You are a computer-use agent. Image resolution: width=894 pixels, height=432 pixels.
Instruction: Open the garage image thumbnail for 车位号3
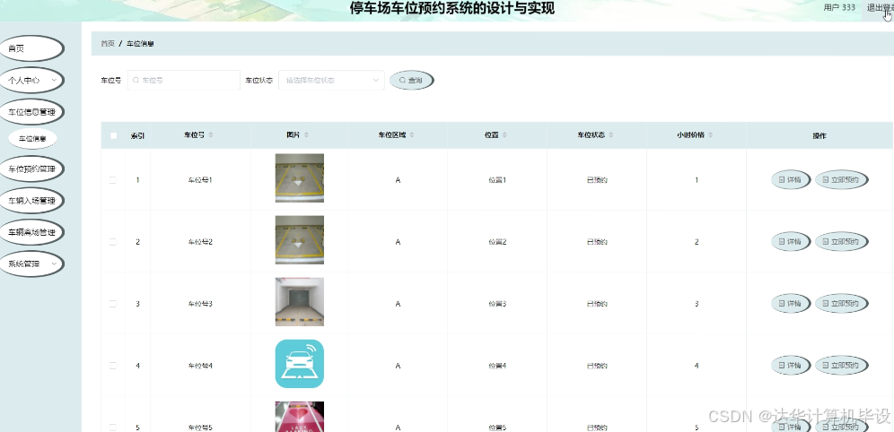tap(299, 302)
